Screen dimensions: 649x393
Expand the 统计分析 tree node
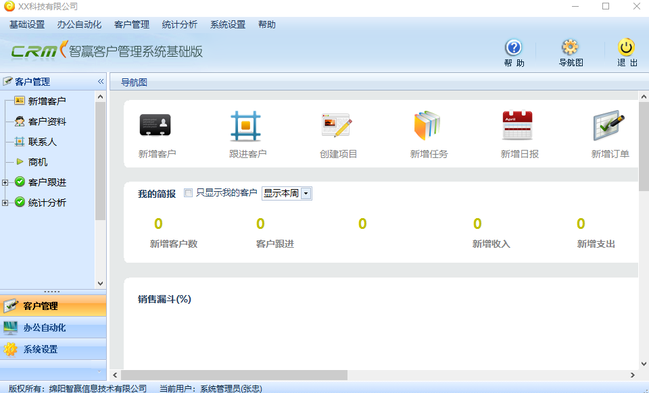tap(5, 203)
